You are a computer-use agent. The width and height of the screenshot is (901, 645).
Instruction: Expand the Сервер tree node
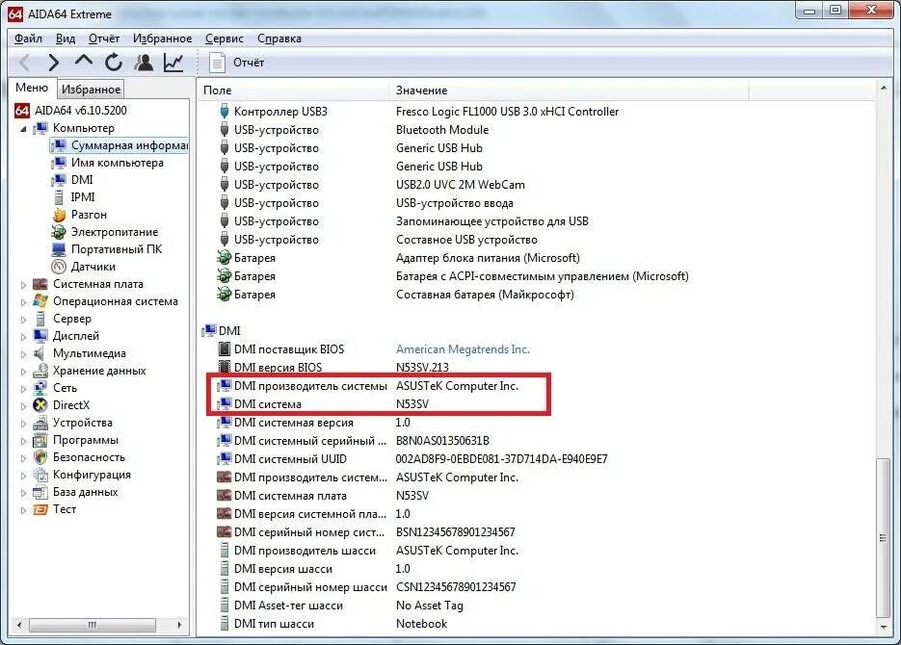[23, 320]
